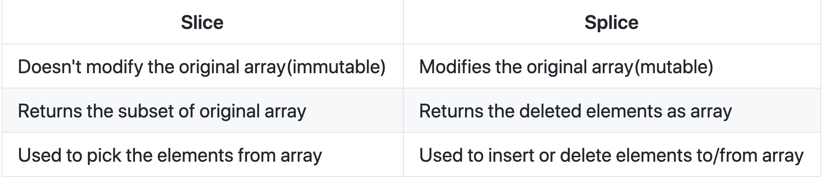Click the "Returns the deleted elements as array" cell

click(612, 111)
